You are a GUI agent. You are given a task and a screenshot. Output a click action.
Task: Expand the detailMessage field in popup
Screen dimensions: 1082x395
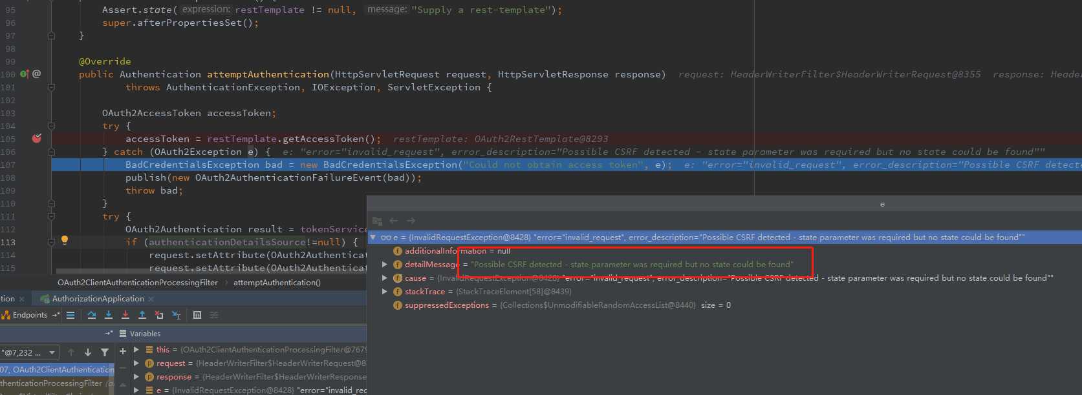pos(385,265)
